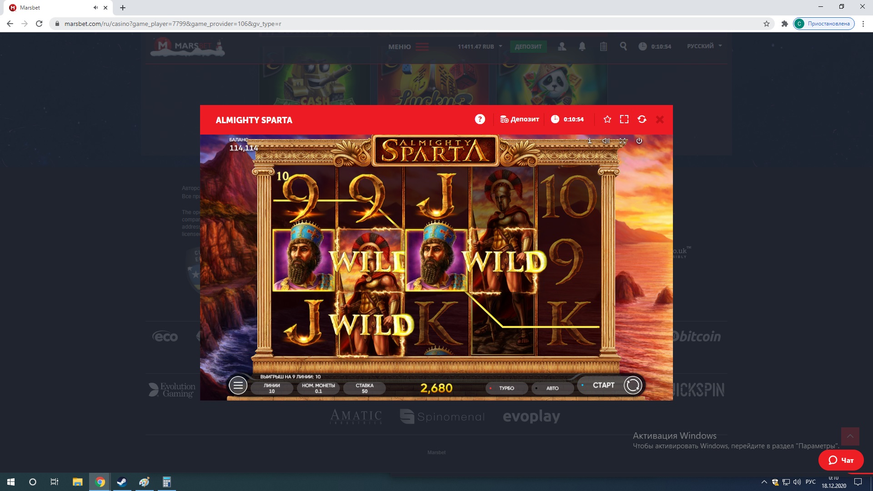The height and width of the screenshot is (491, 873).
Task: Click the evoplay provider logo
Action: pos(531,416)
